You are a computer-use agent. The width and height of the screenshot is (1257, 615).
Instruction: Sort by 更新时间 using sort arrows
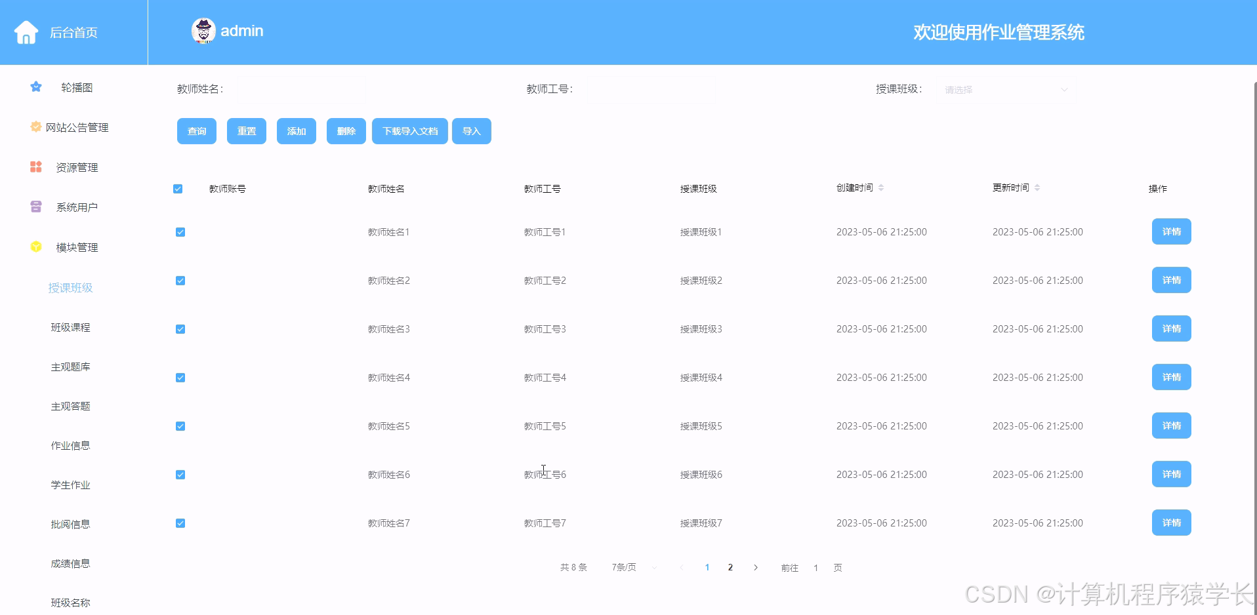tap(1037, 188)
